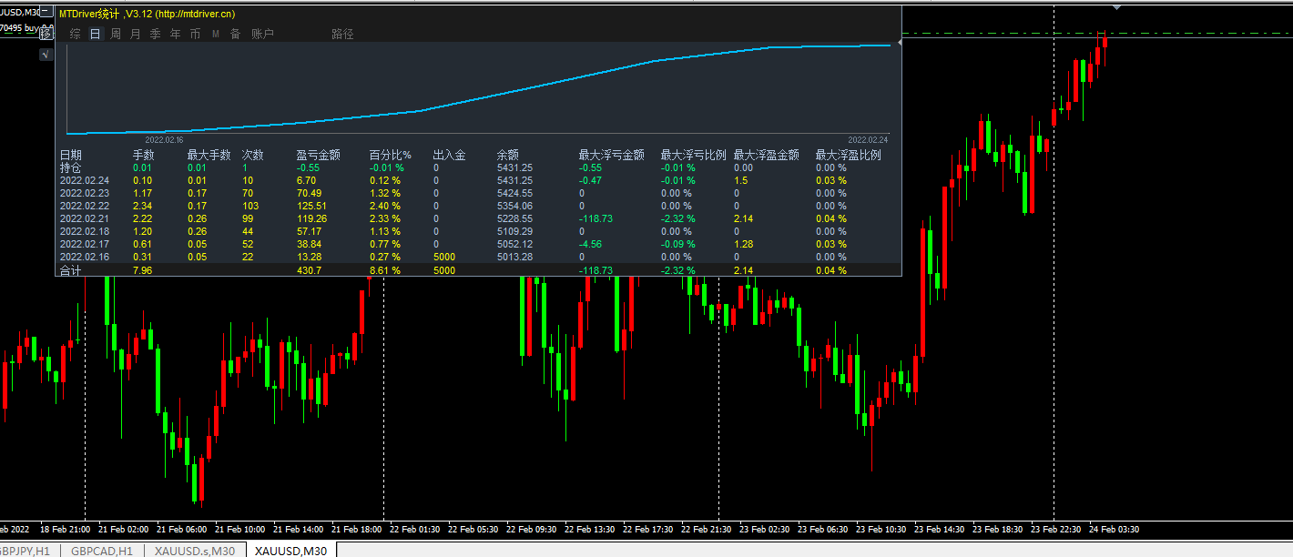Select the 2022.02.24 date row
This screenshot has width=1293, height=557.
pyautogui.click(x=85, y=180)
